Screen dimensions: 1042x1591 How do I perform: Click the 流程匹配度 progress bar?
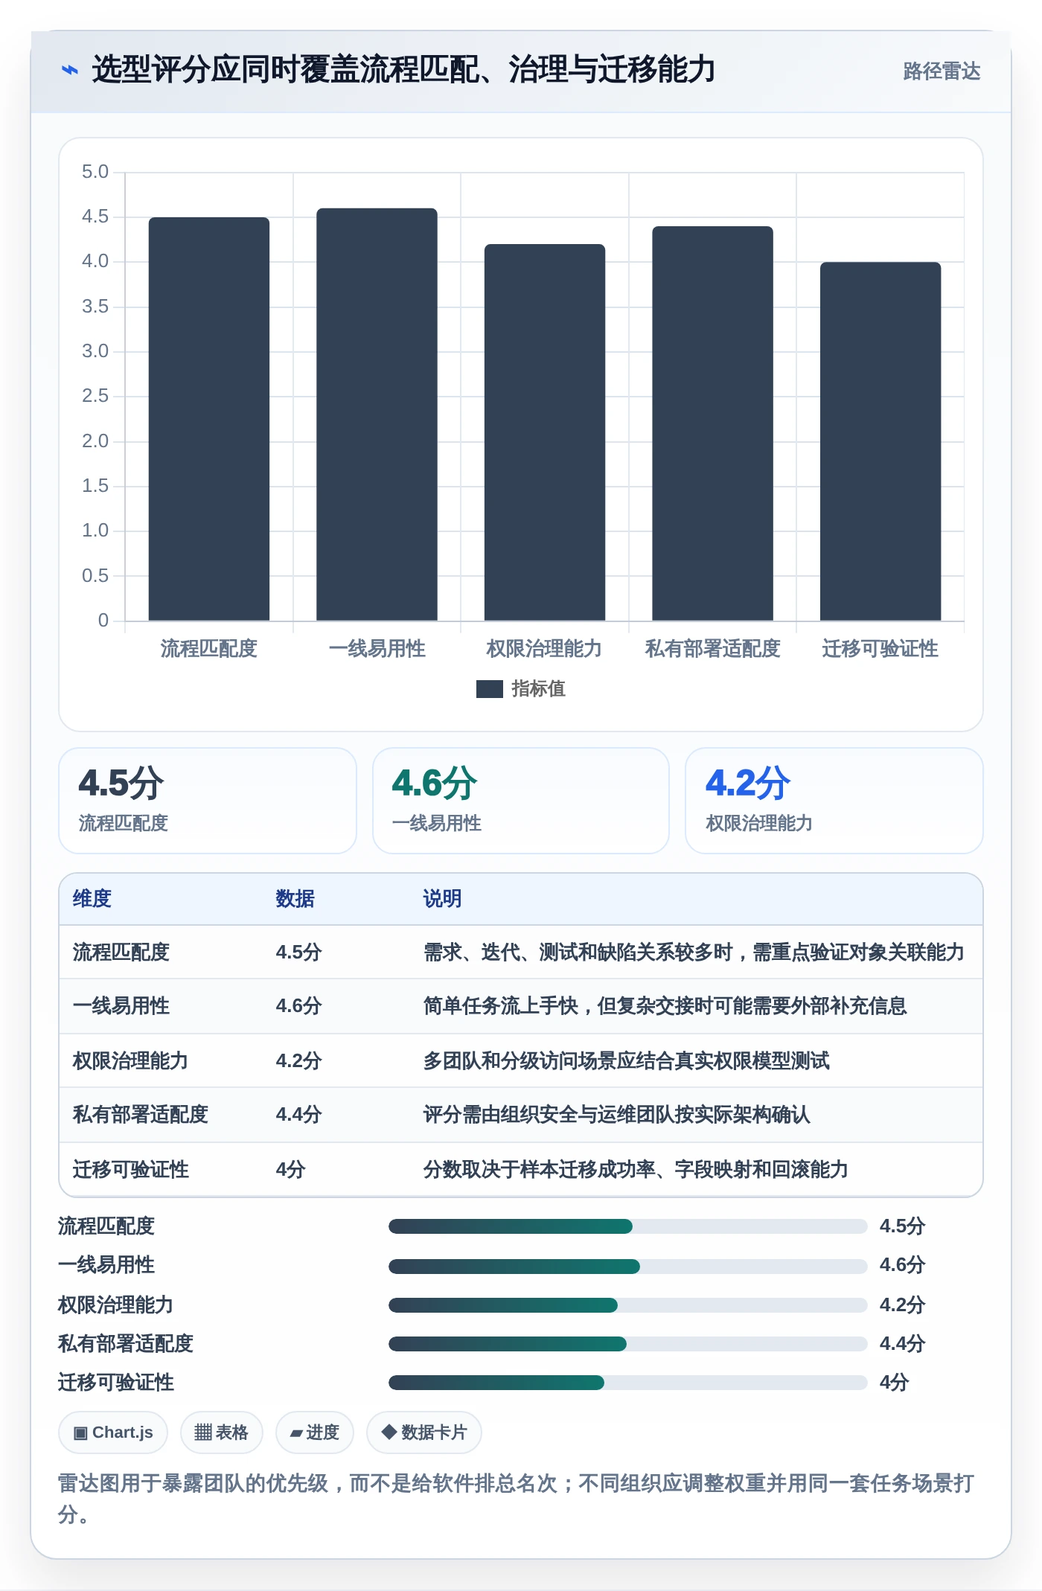pos(628,1226)
